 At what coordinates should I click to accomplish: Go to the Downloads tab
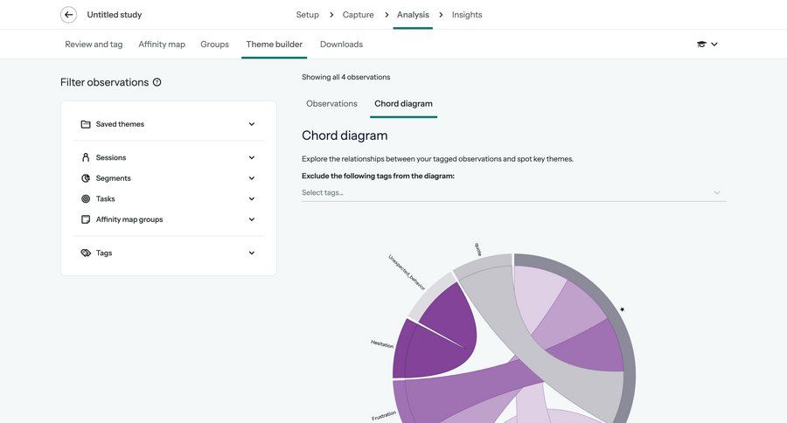(x=341, y=45)
